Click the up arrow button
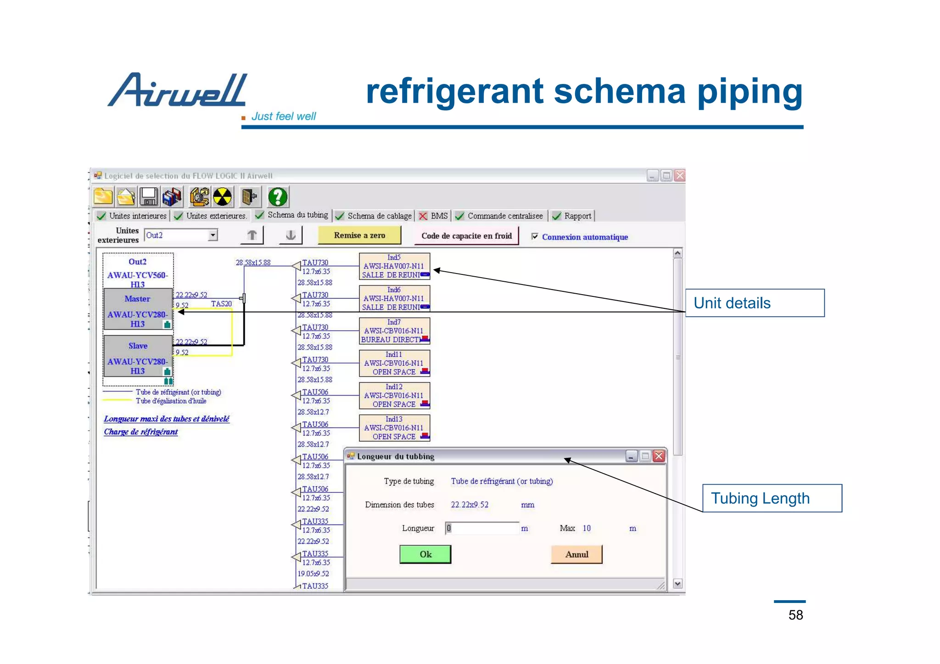This screenshot has width=940, height=664. click(252, 235)
